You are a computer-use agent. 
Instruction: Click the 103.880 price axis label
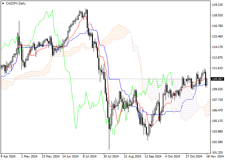click(x=217, y=132)
